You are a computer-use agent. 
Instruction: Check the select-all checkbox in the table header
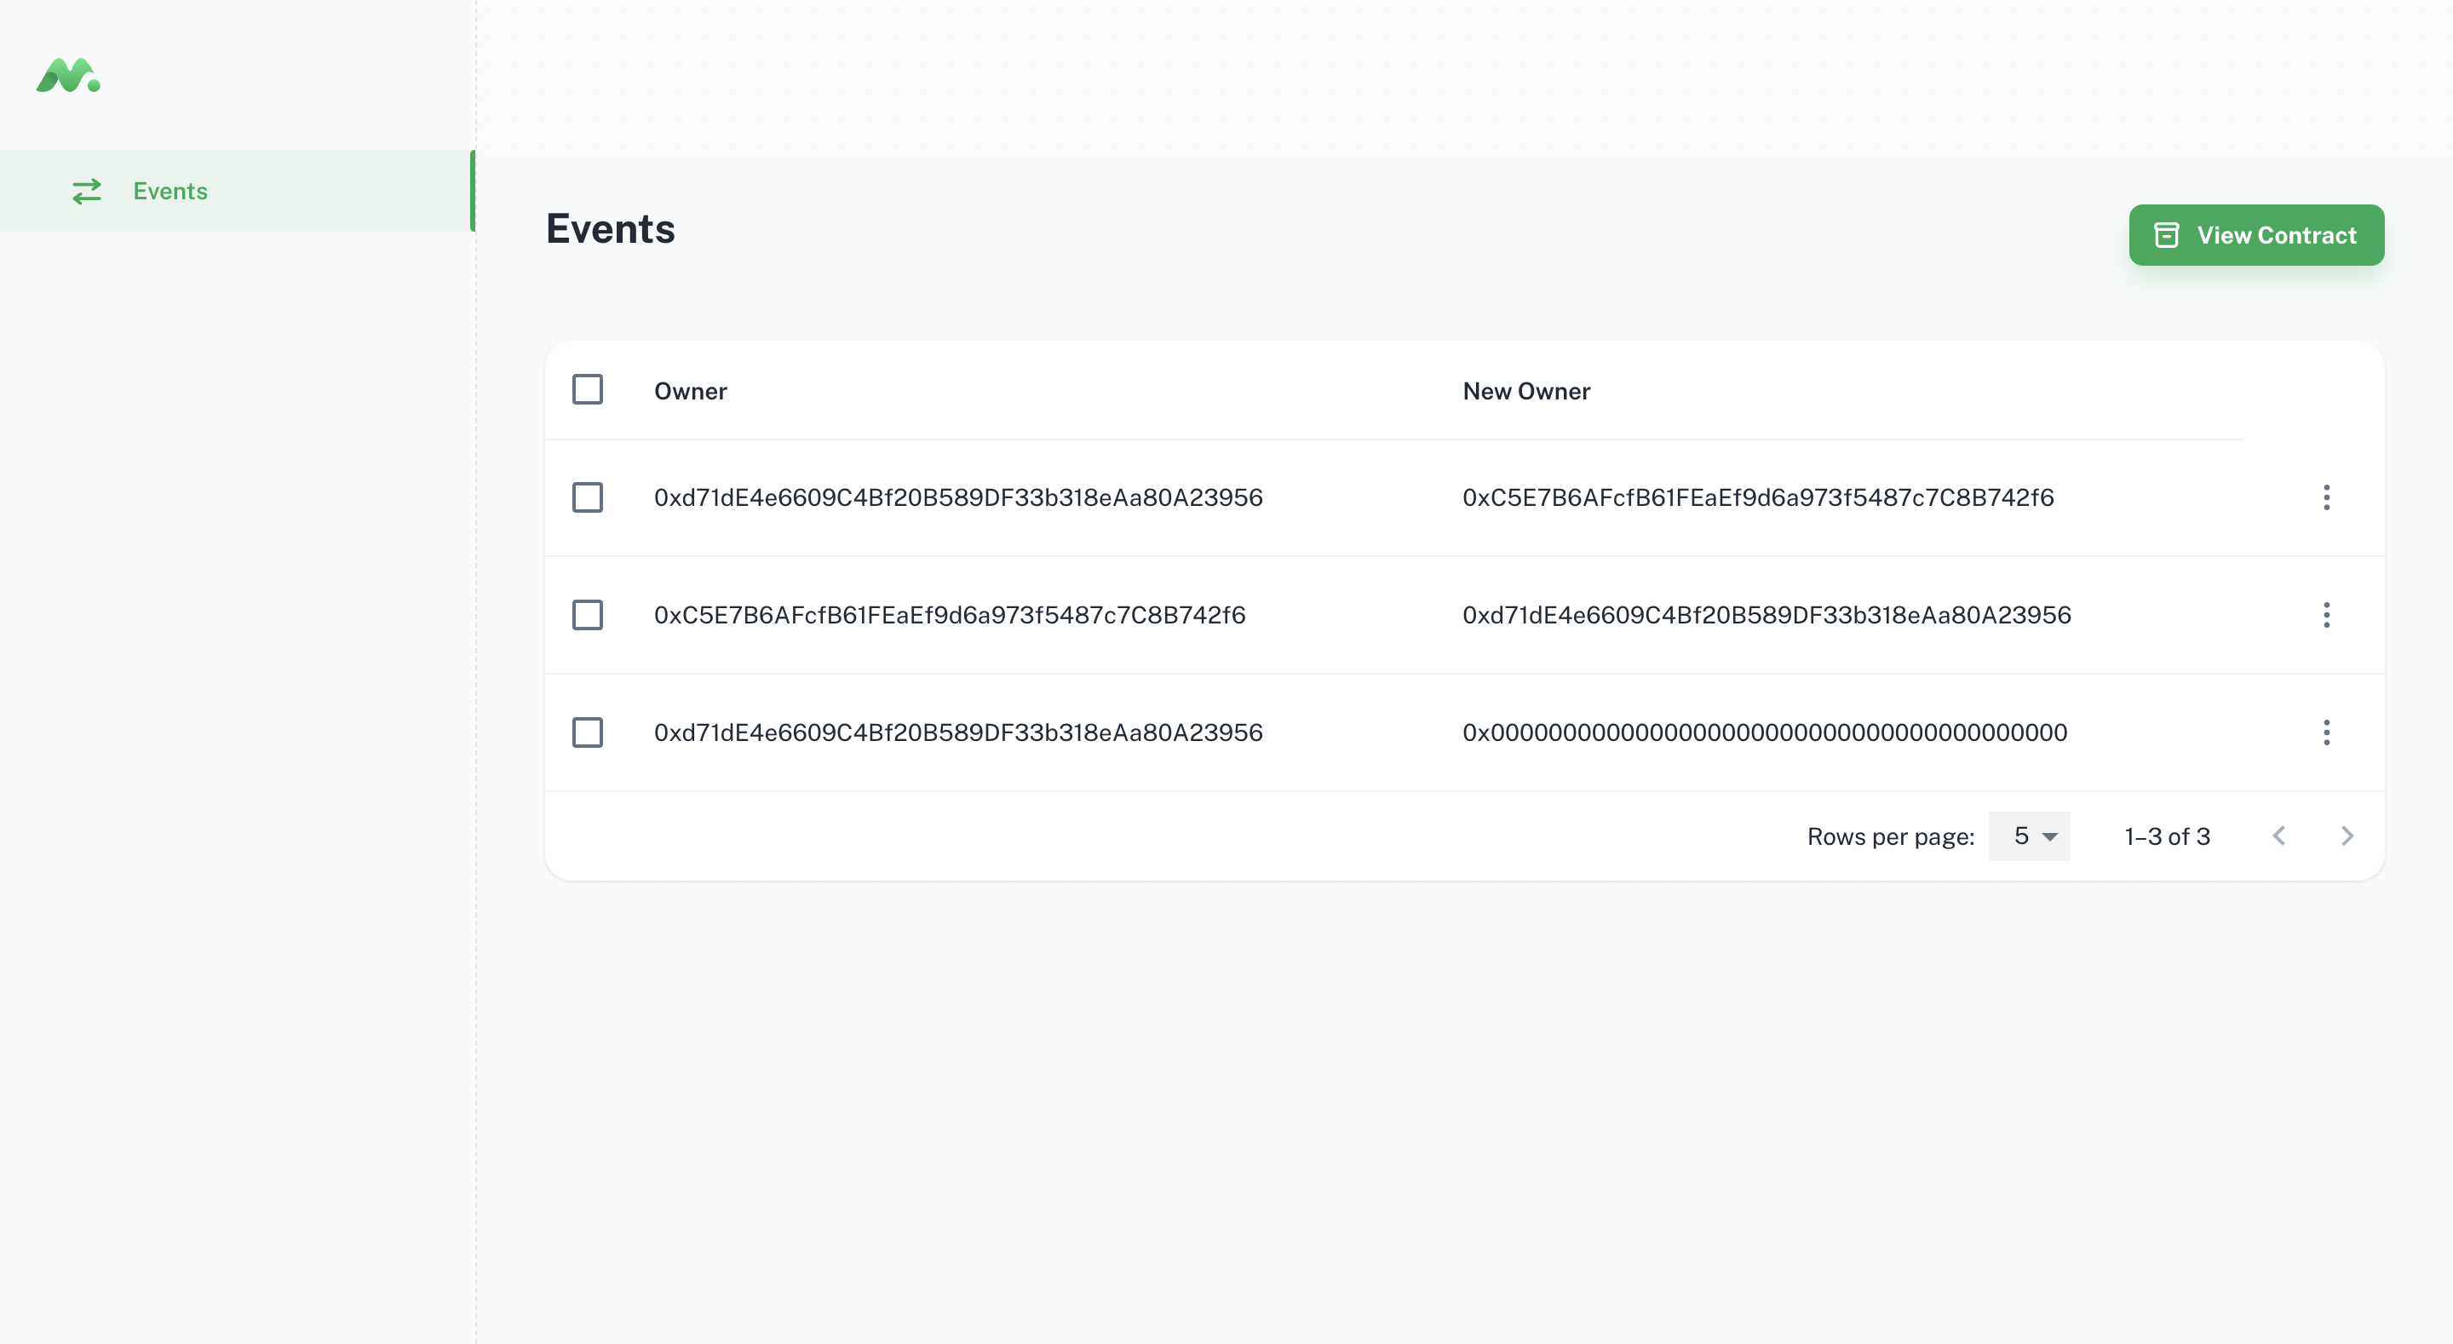(x=588, y=389)
